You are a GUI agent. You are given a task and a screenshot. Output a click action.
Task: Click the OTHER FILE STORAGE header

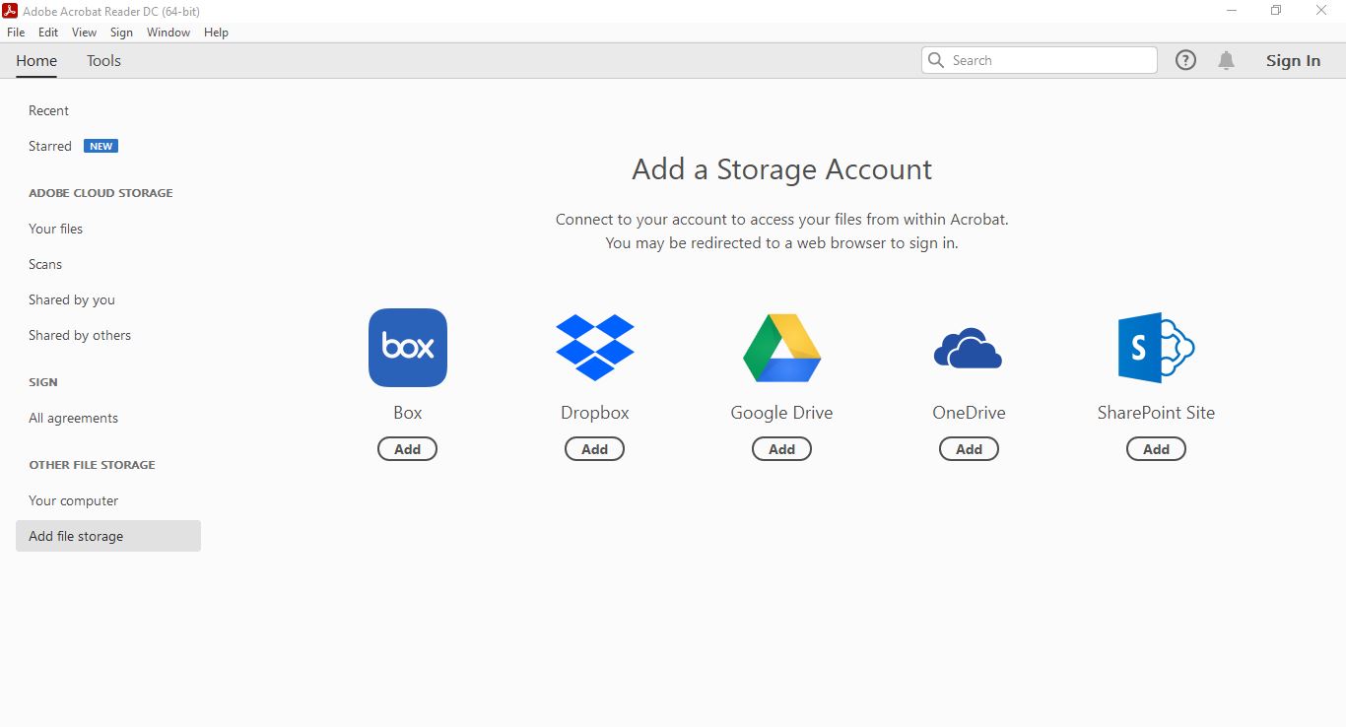click(x=92, y=465)
